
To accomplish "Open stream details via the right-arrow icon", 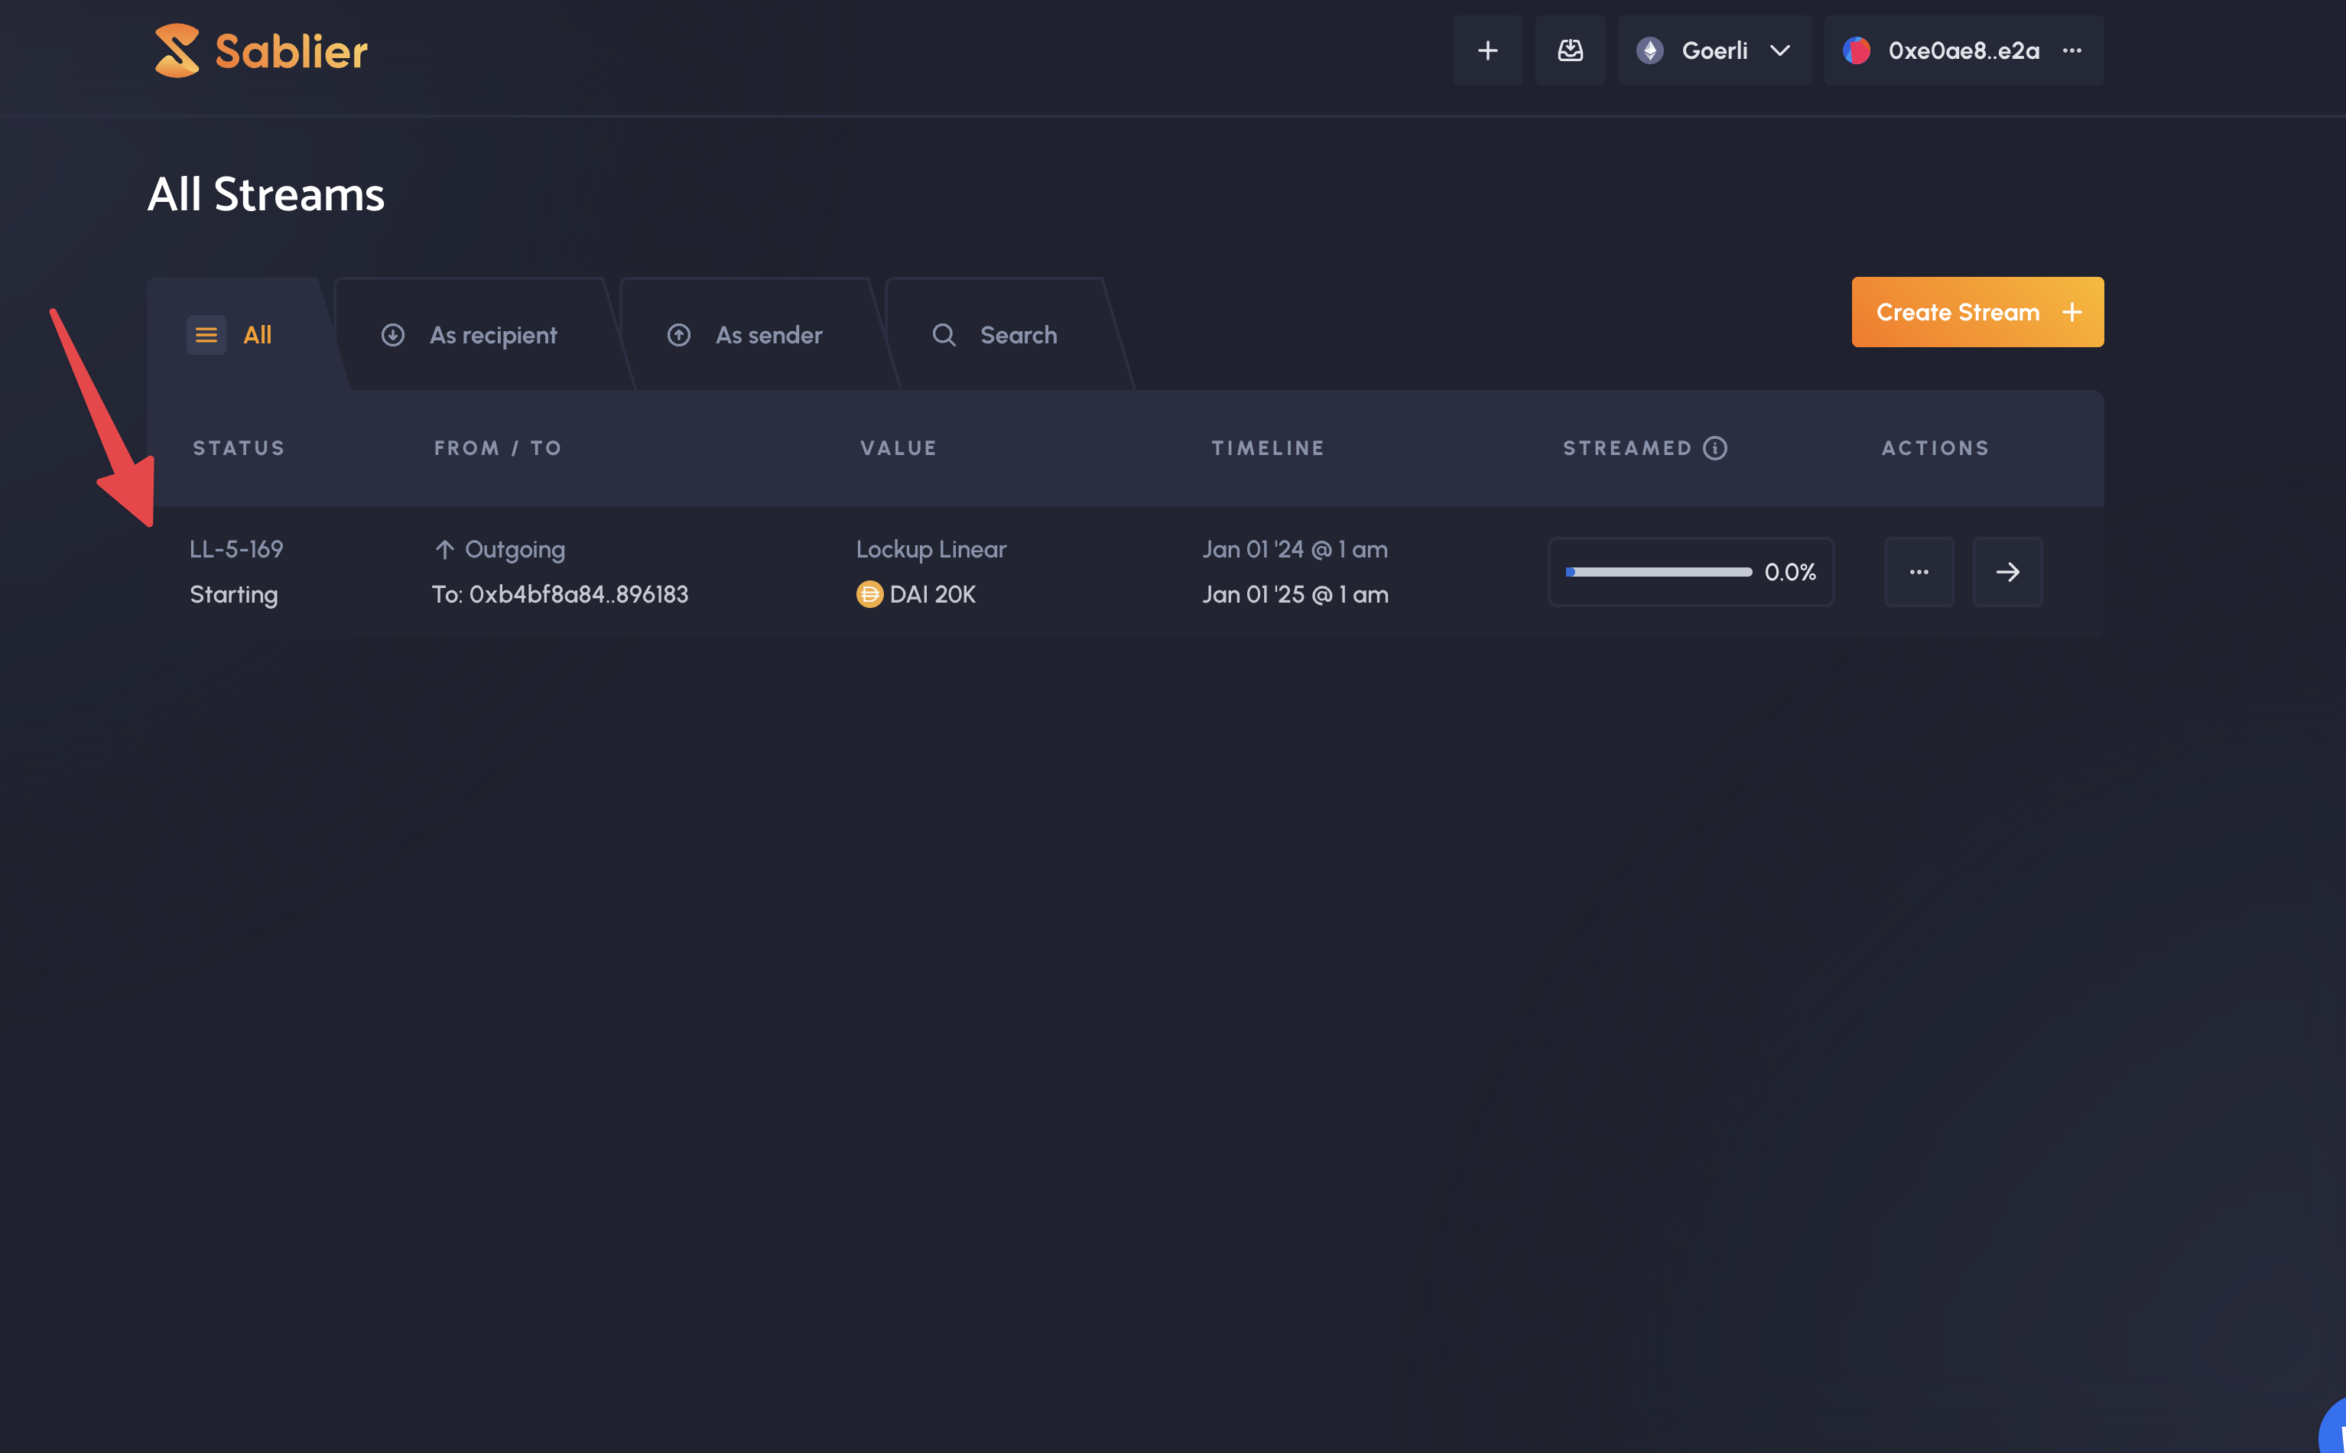I will 2007,572.
